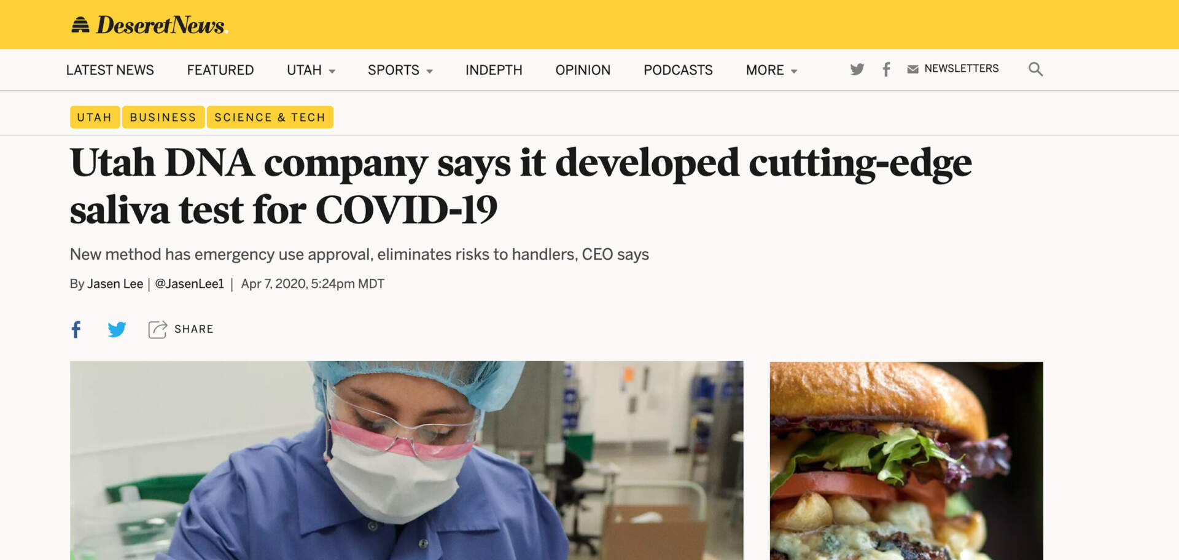
Task: Open @JasenLee1 Twitter handle link
Action: click(189, 284)
